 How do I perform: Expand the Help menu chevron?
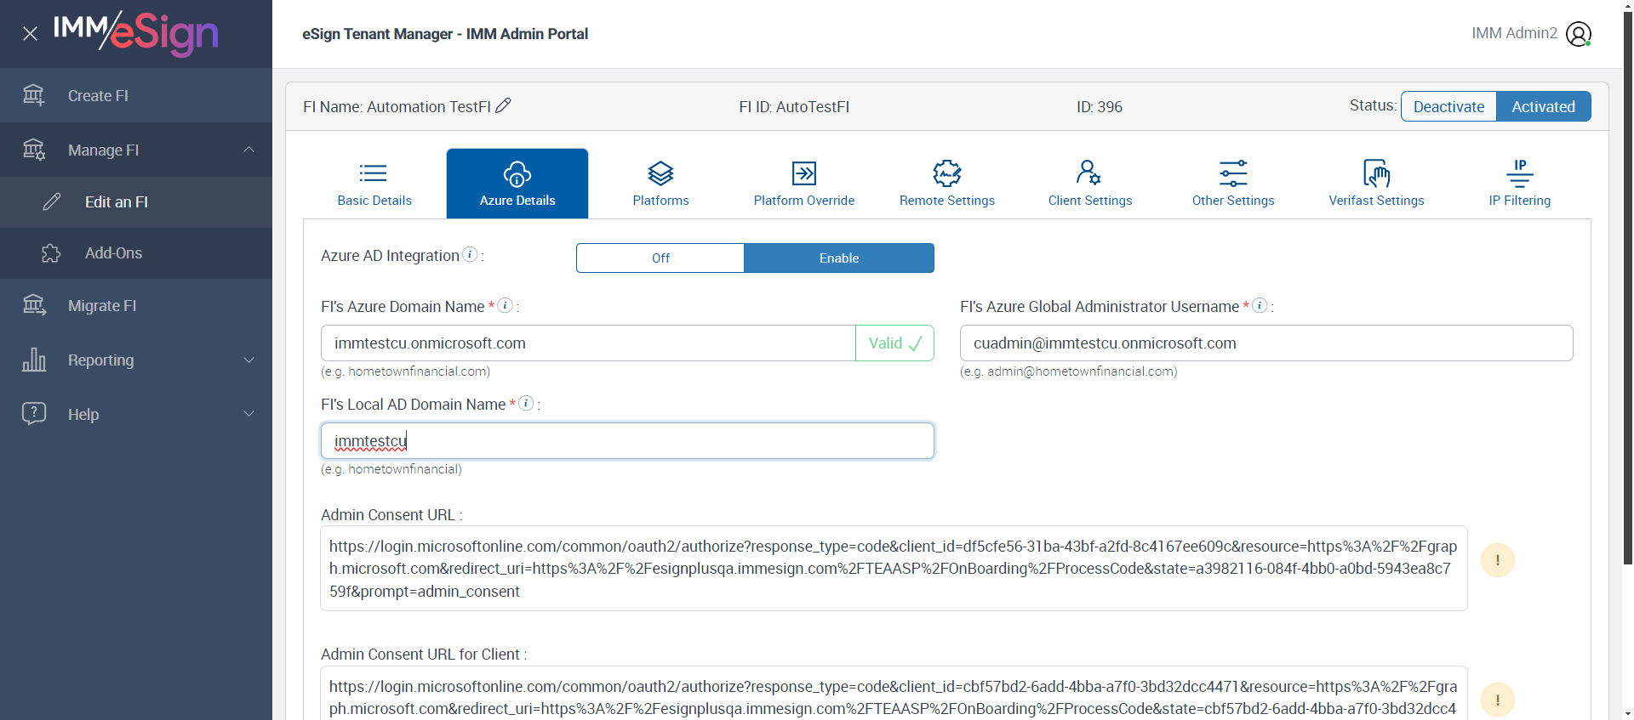[x=249, y=414]
